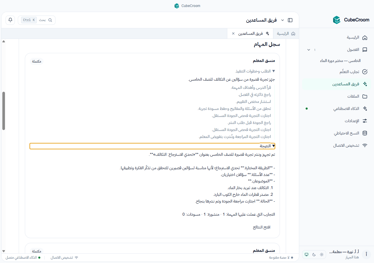Switch to light theme sun icon
Screen dimensions: 374x263
[322, 255]
